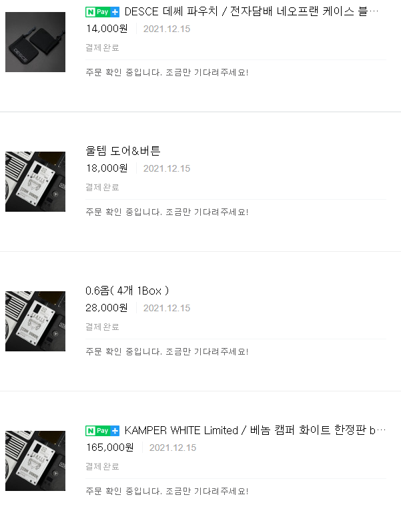This screenshot has width=401, height=513.
Task: Open the 울템 도어&버튼 product thumbnail
Action: 35,182
